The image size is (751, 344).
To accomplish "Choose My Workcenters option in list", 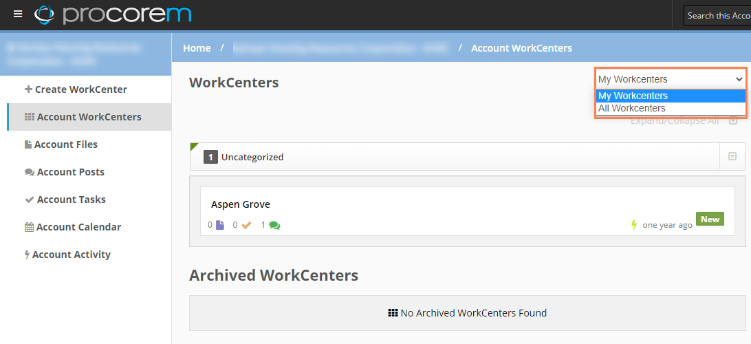I will click(671, 96).
